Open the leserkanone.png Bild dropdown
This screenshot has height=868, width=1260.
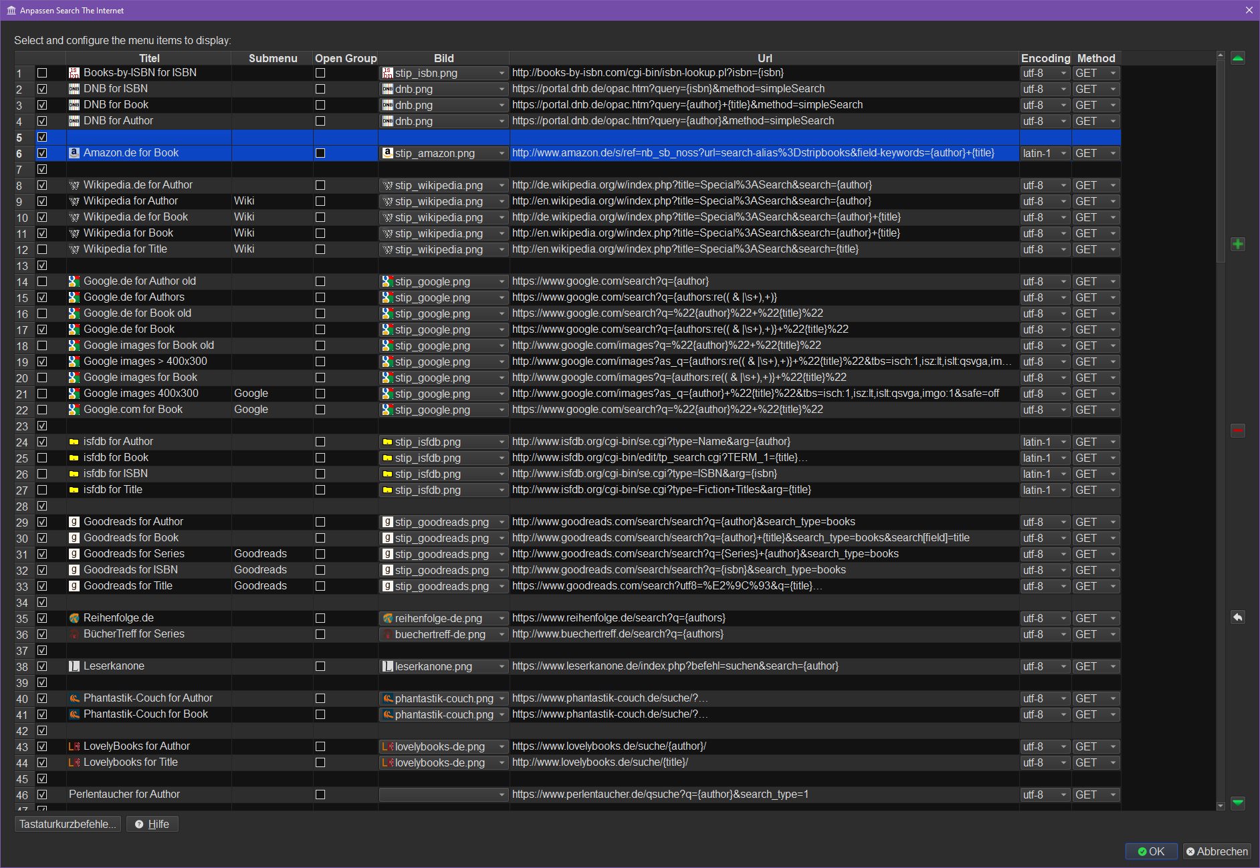[x=443, y=666]
